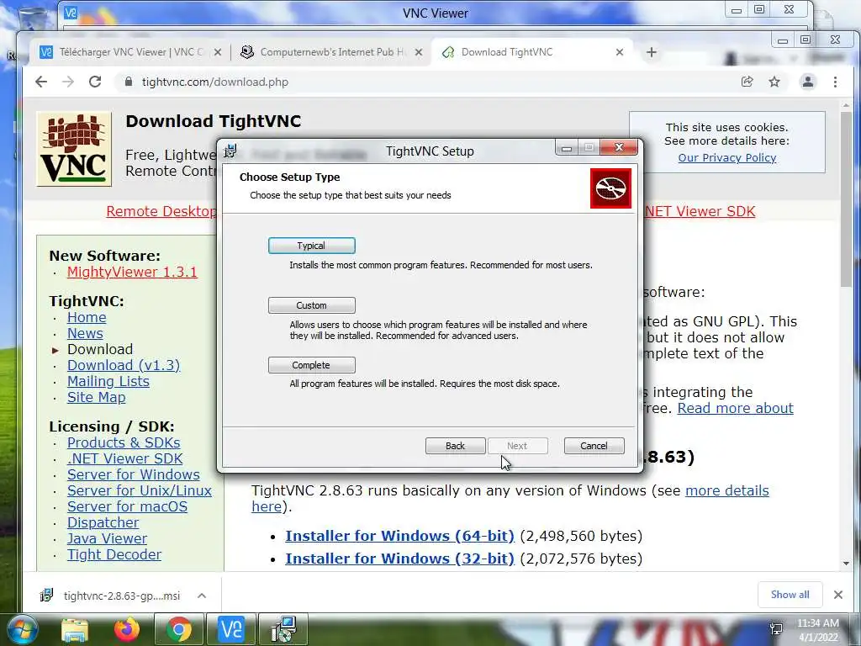Click the NET Viewer SDK red header link

click(700, 211)
